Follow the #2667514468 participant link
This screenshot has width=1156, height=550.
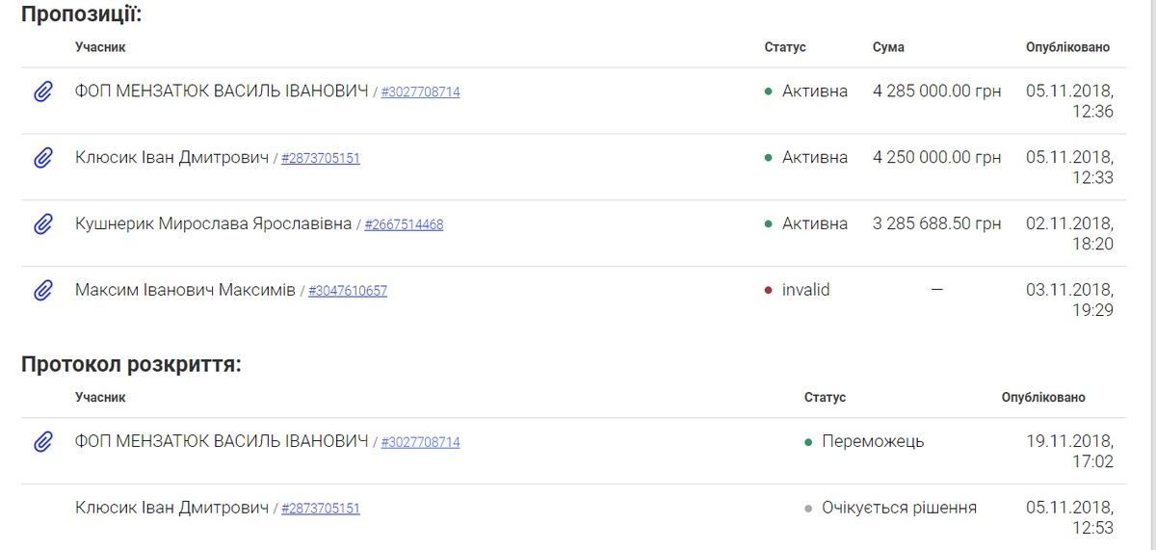pyautogui.click(x=404, y=225)
